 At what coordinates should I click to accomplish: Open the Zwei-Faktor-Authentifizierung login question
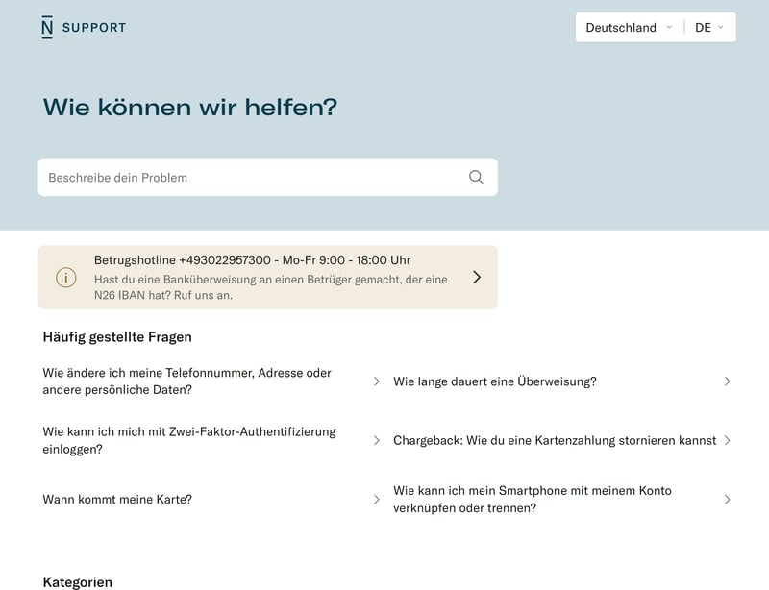[188, 440]
